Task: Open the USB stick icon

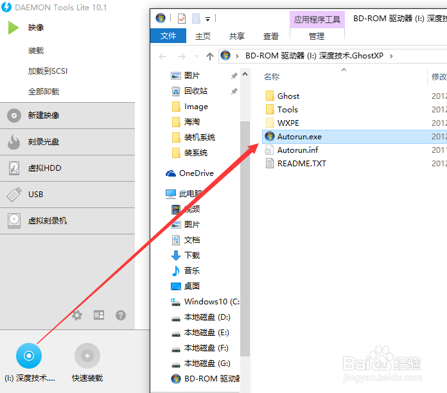Action: click(x=14, y=195)
